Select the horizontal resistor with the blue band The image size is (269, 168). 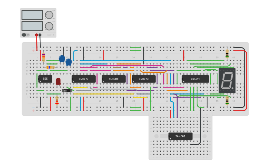pos(50,67)
